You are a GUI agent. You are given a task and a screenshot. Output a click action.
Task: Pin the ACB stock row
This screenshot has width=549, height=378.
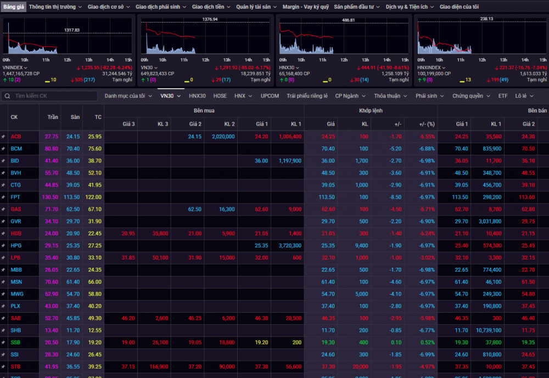pyautogui.click(x=3, y=137)
